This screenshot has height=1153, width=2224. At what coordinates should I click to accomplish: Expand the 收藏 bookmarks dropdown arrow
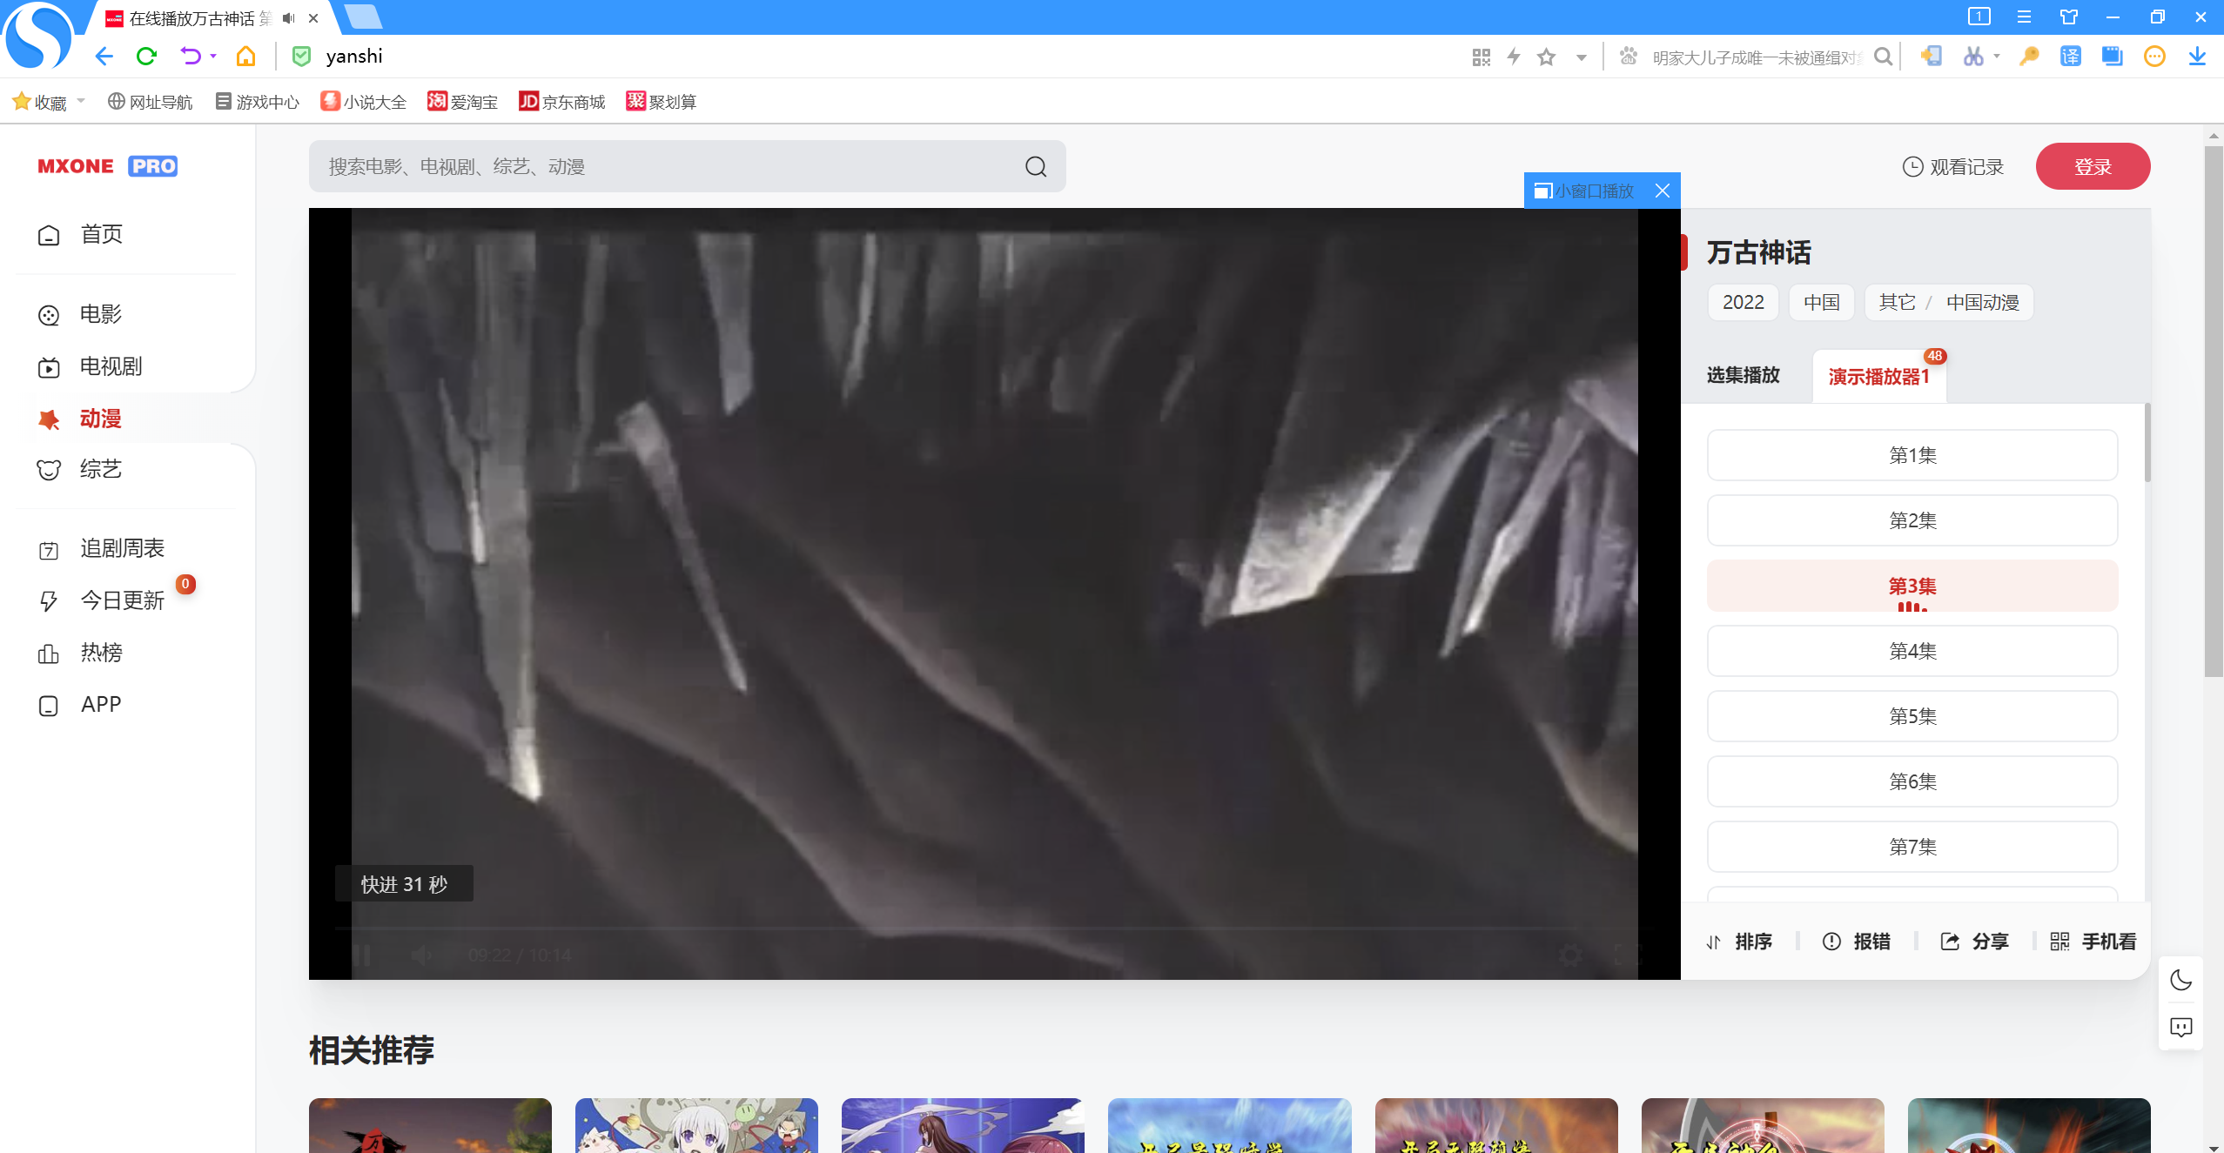pos(81,101)
